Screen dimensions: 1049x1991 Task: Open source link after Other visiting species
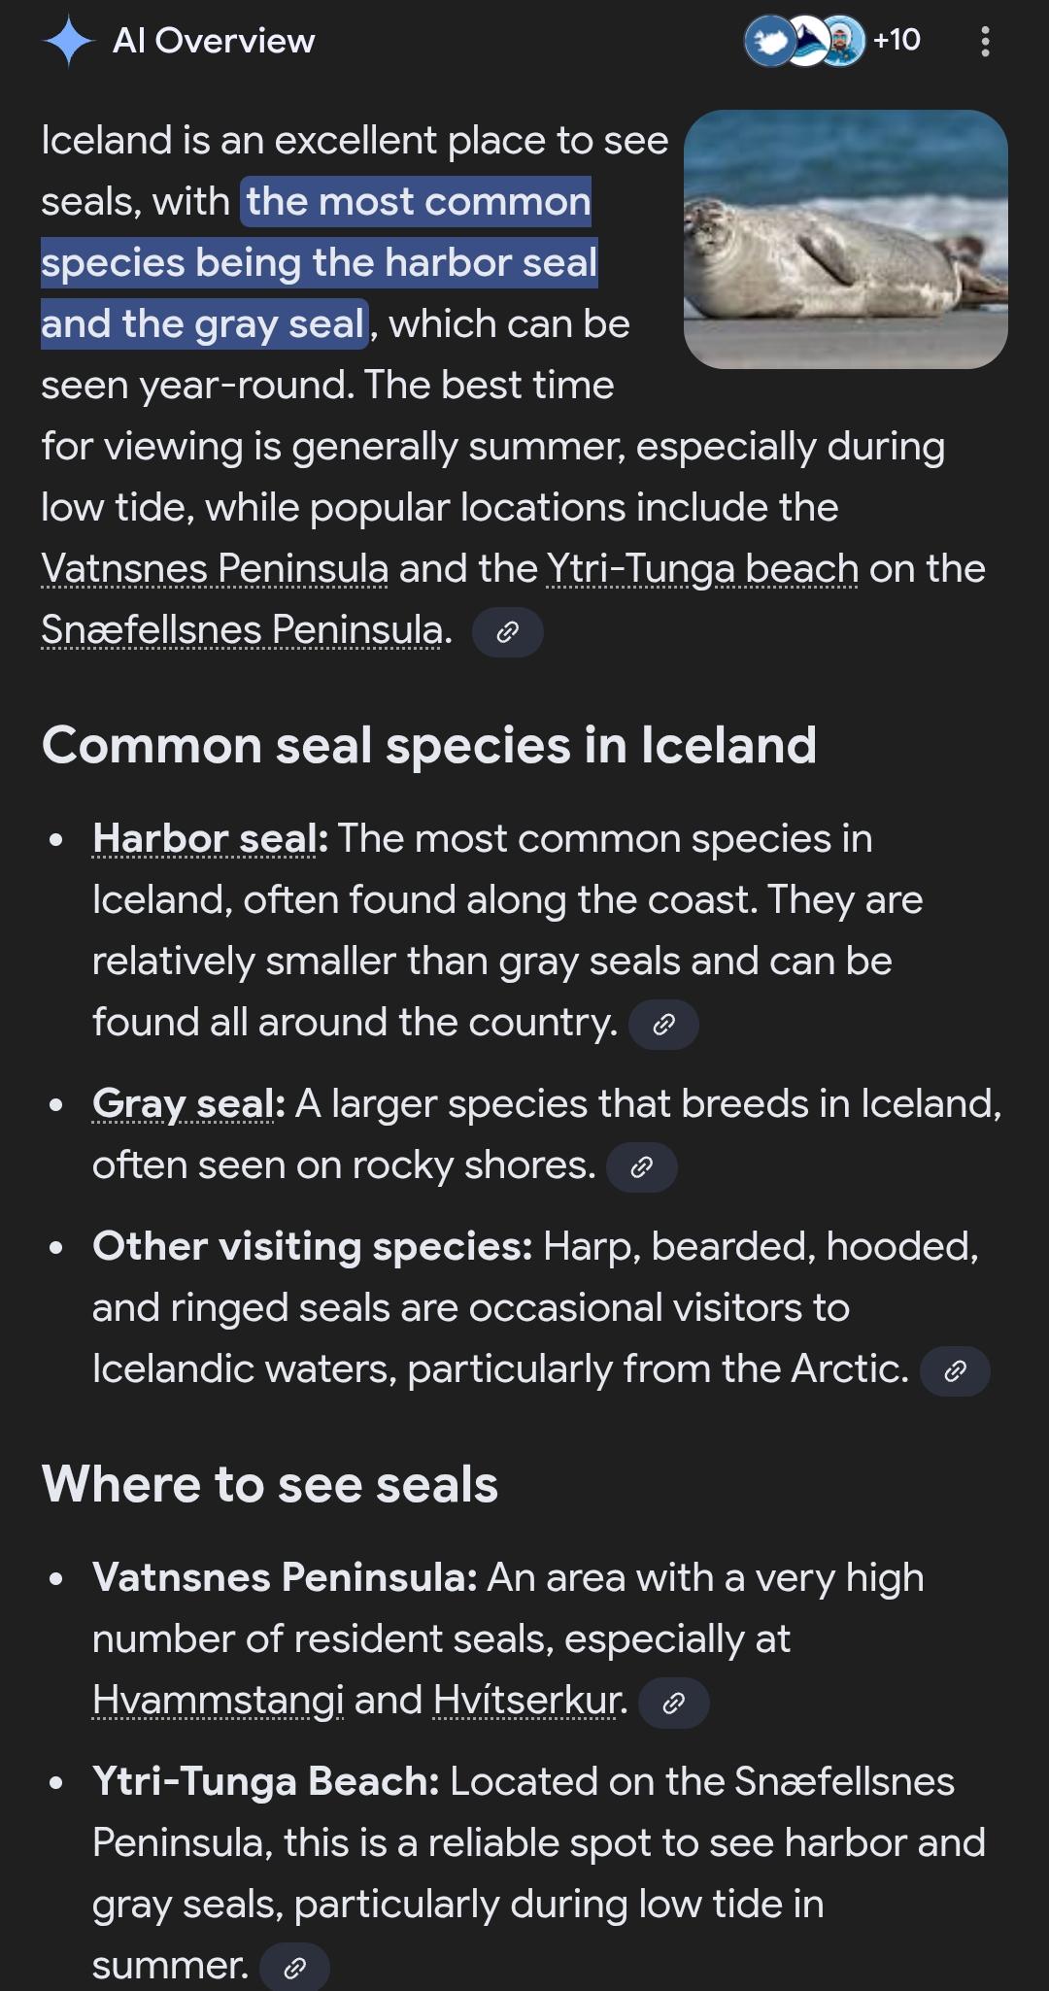[x=955, y=1370]
